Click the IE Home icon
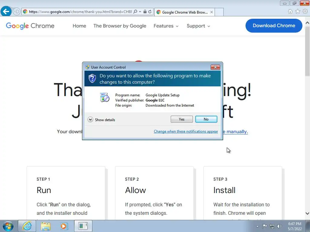This screenshot has height=232, width=310. 290,11
